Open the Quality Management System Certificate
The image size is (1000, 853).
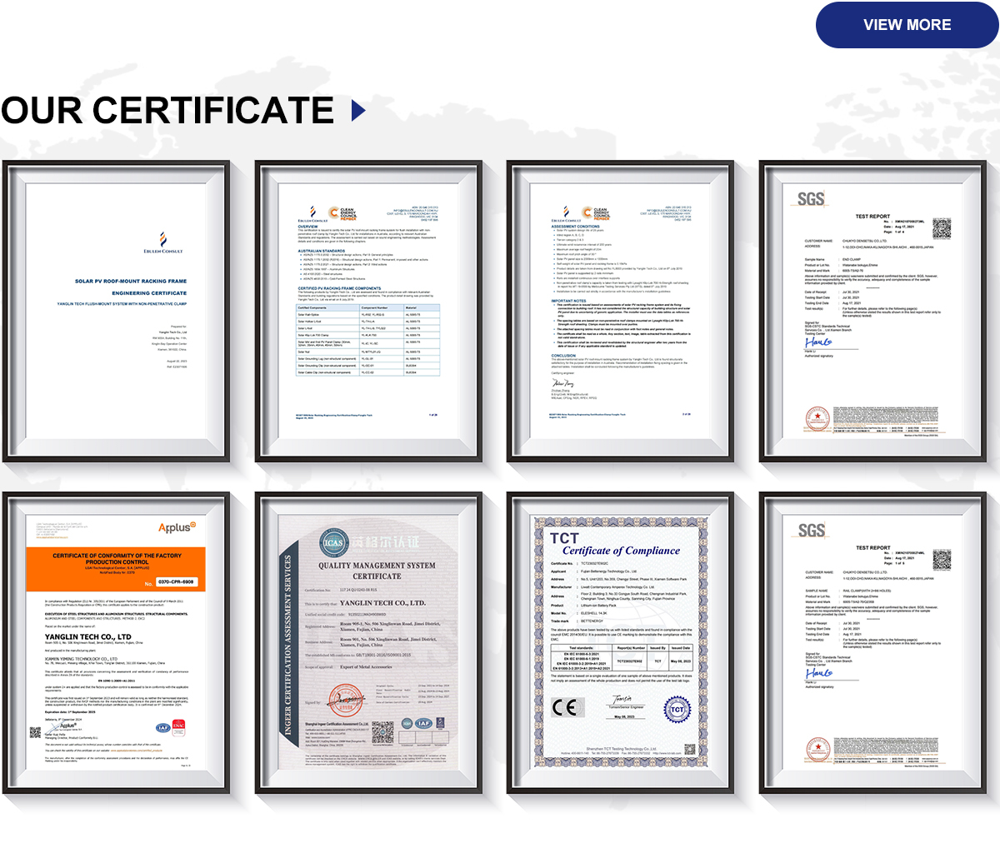pyautogui.click(x=368, y=642)
